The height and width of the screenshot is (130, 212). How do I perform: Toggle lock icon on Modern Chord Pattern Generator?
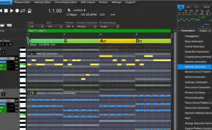[x=32, y=93]
